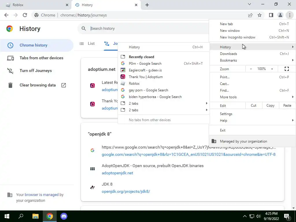Open the openjdk.org/projects/jdk8/ link
The width and height of the screenshot is (296, 222).
point(126,191)
